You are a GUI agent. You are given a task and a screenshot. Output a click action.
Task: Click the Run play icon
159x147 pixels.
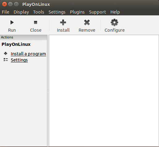point(12,22)
